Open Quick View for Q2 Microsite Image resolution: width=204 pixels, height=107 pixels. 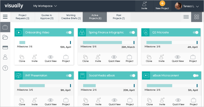pos(178,59)
